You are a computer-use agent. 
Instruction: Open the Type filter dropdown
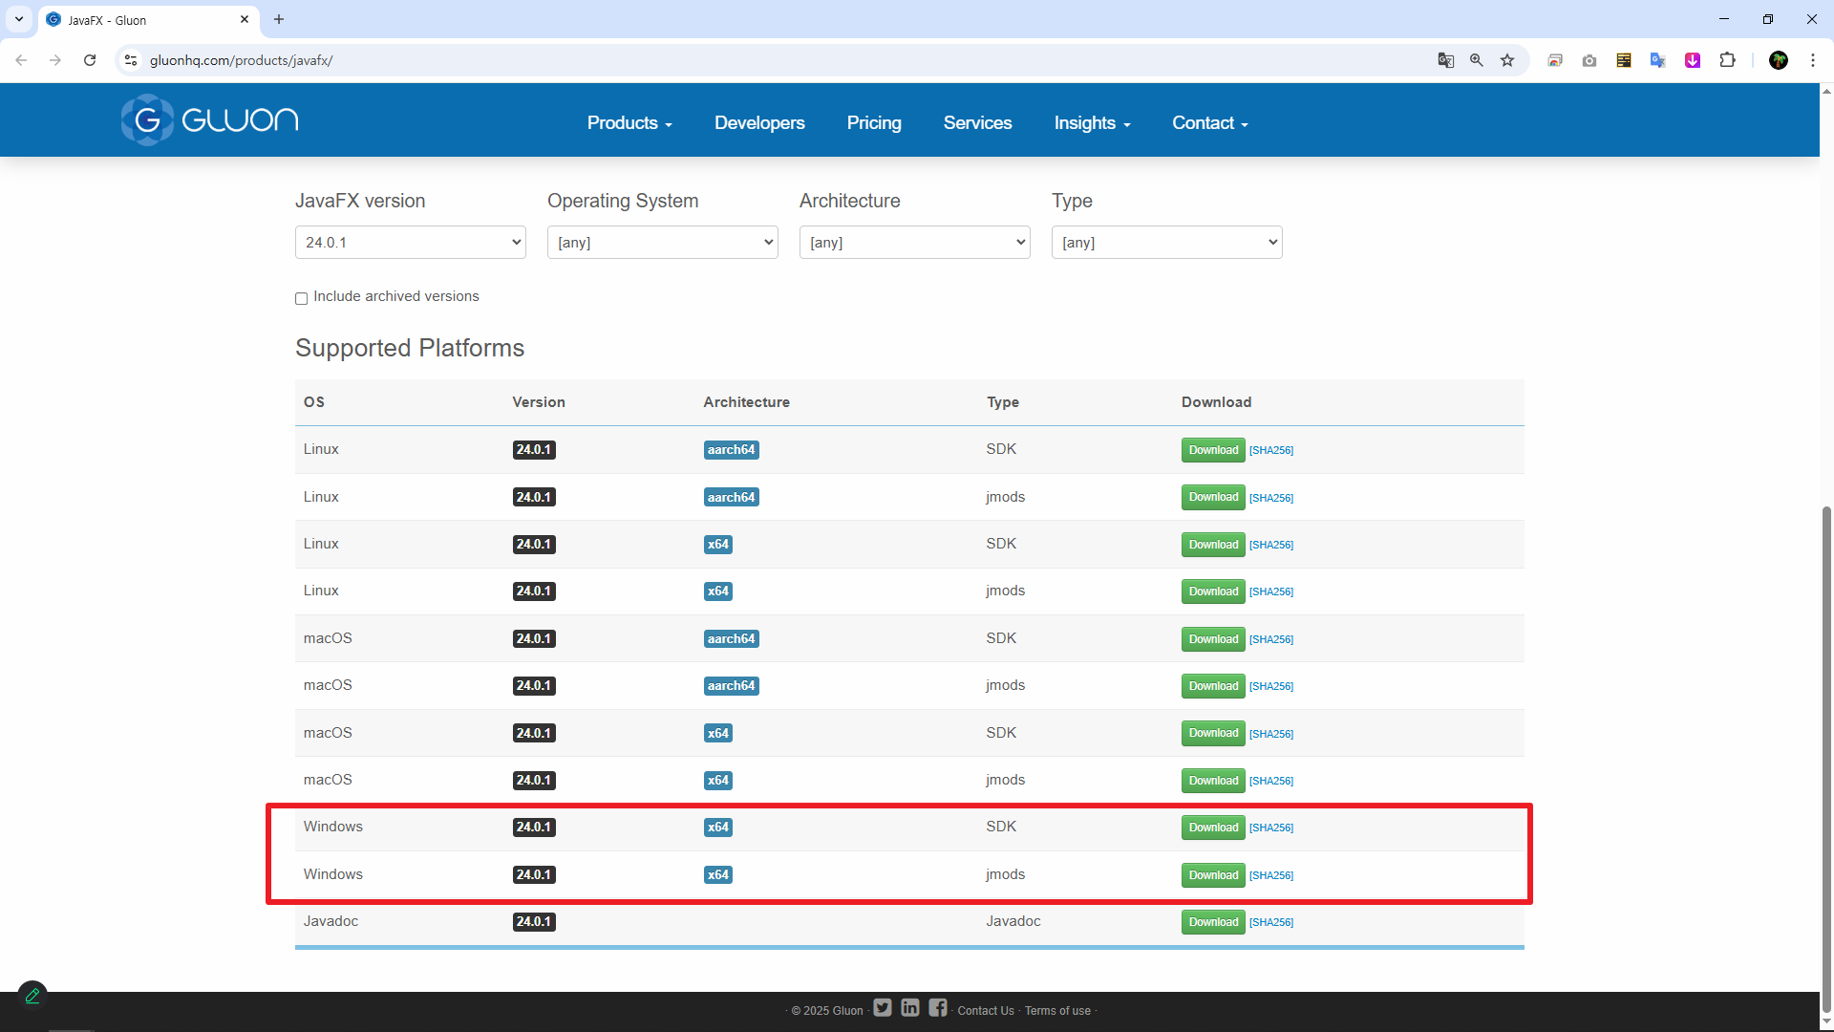point(1167,243)
